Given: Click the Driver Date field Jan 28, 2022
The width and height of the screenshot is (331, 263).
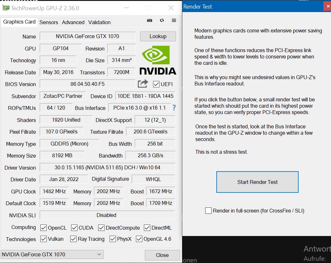Looking at the screenshot, I should [64, 179].
